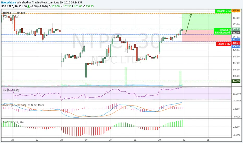Image resolution: width=243 pixels, height=143 pixels.
Task: Click 154.00 on the price scale
Action: click(x=236, y=18)
